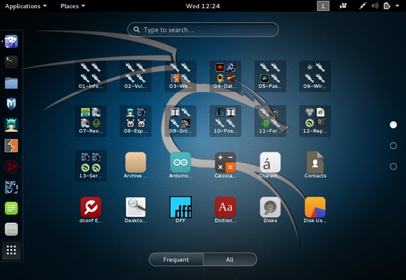
Task: Switch to the All tab
Action: [x=230, y=259]
